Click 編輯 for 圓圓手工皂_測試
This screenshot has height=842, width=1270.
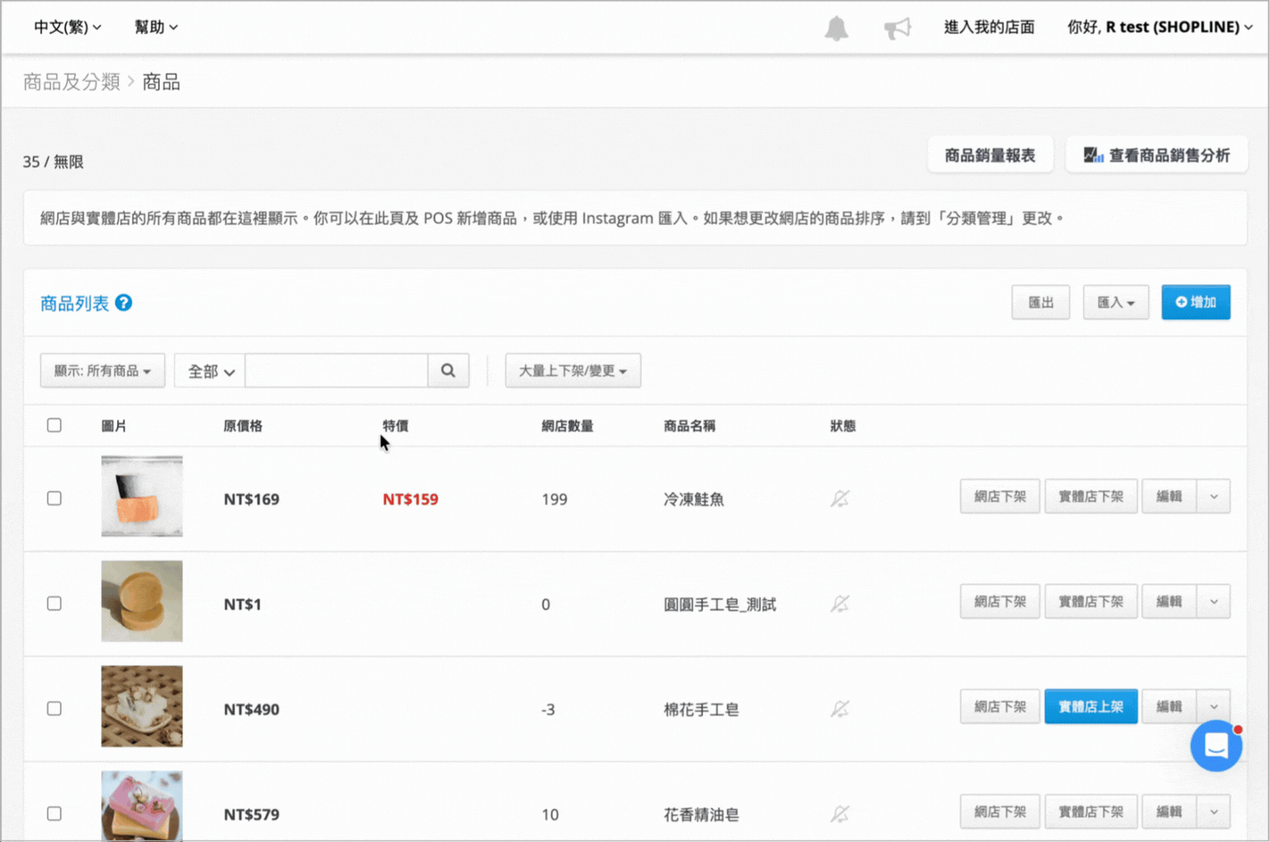tap(1169, 601)
